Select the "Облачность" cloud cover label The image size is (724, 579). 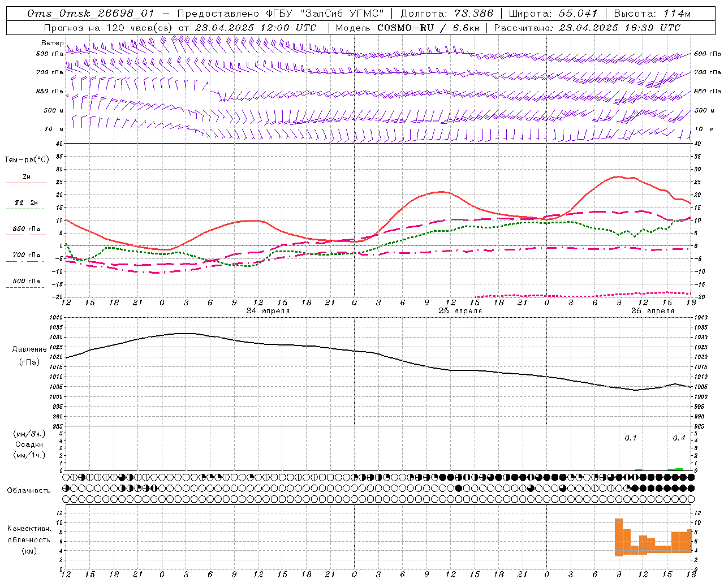pyautogui.click(x=29, y=490)
